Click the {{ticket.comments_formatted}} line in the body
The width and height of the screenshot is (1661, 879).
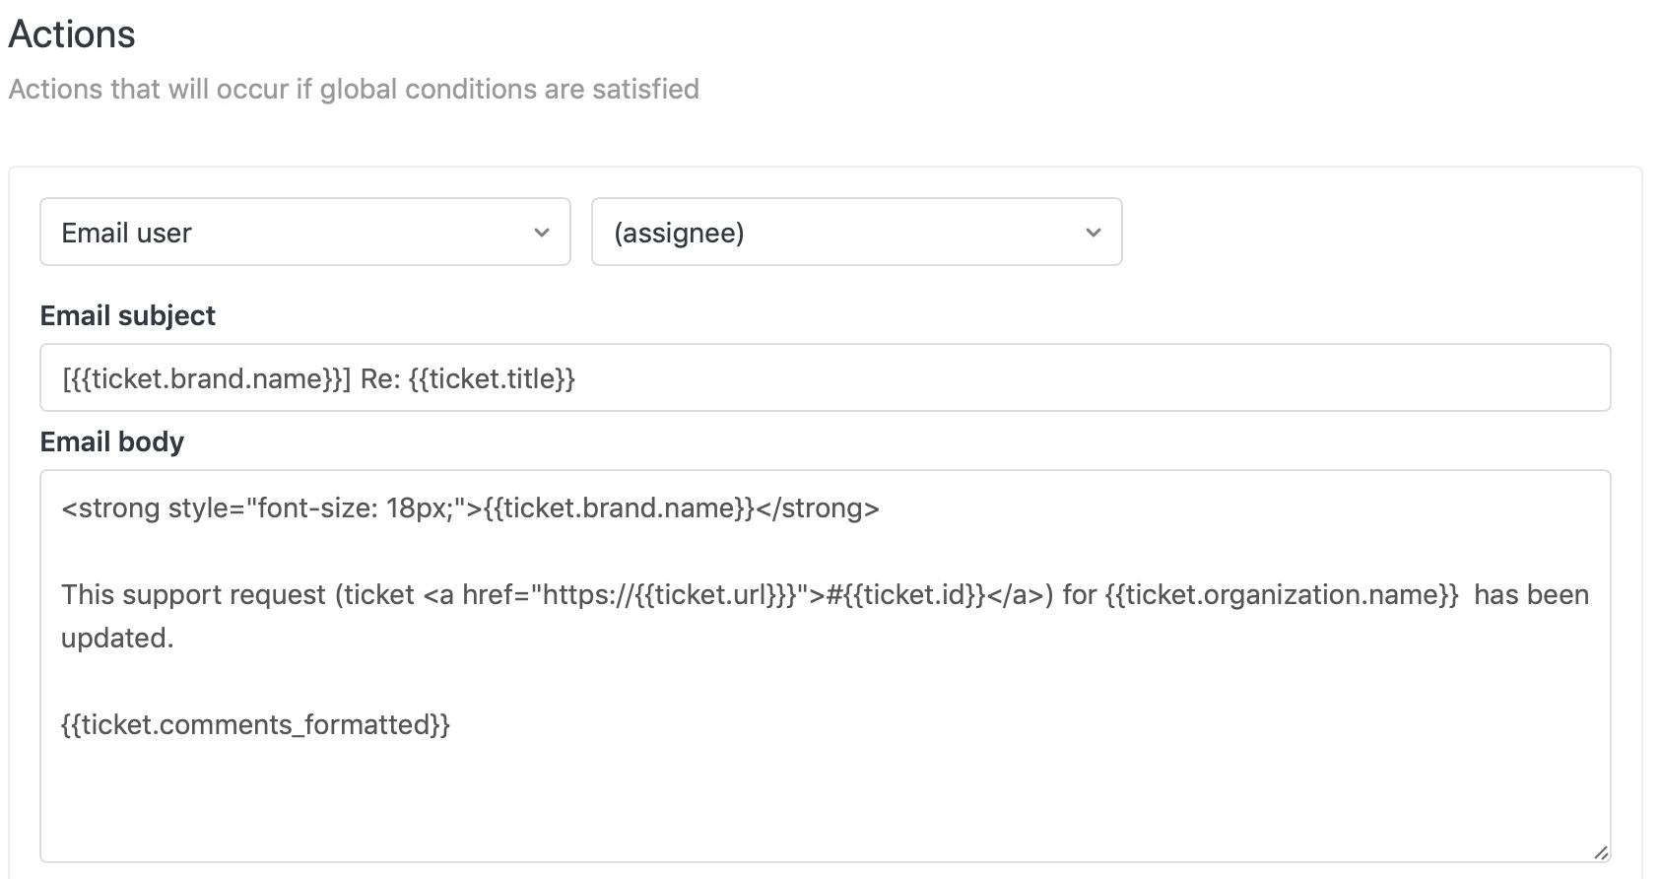tap(255, 725)
